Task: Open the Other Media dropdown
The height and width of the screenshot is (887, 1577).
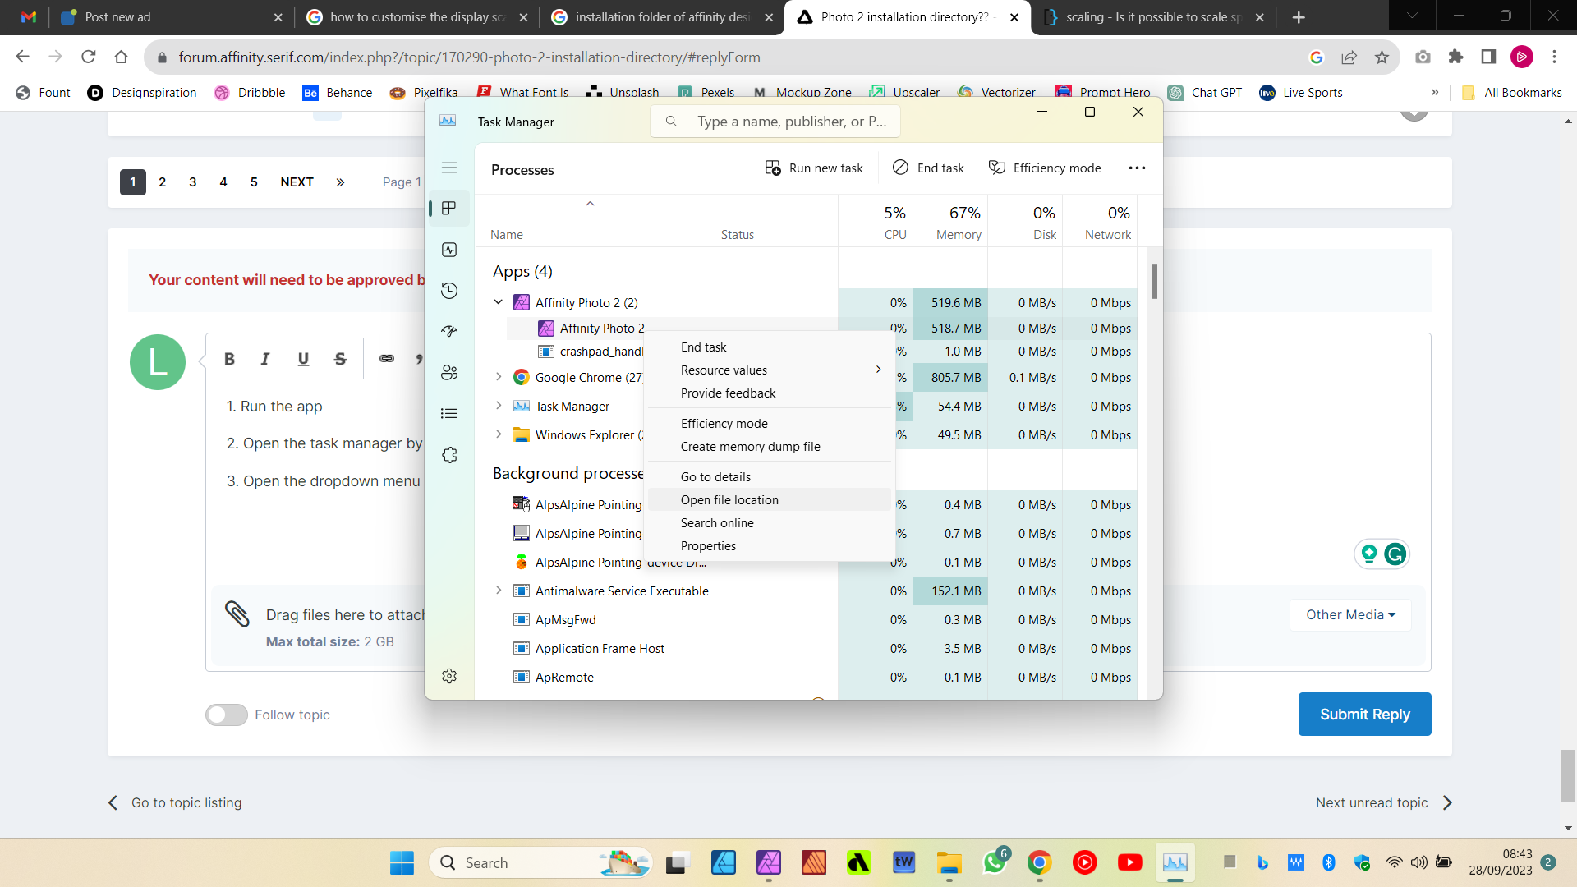Action: (x=1350, y=614)
